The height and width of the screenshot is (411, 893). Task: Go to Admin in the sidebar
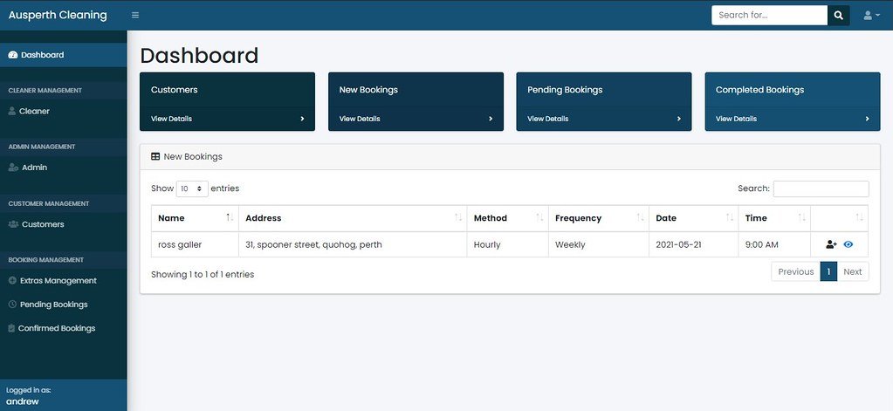click(34, 168)
